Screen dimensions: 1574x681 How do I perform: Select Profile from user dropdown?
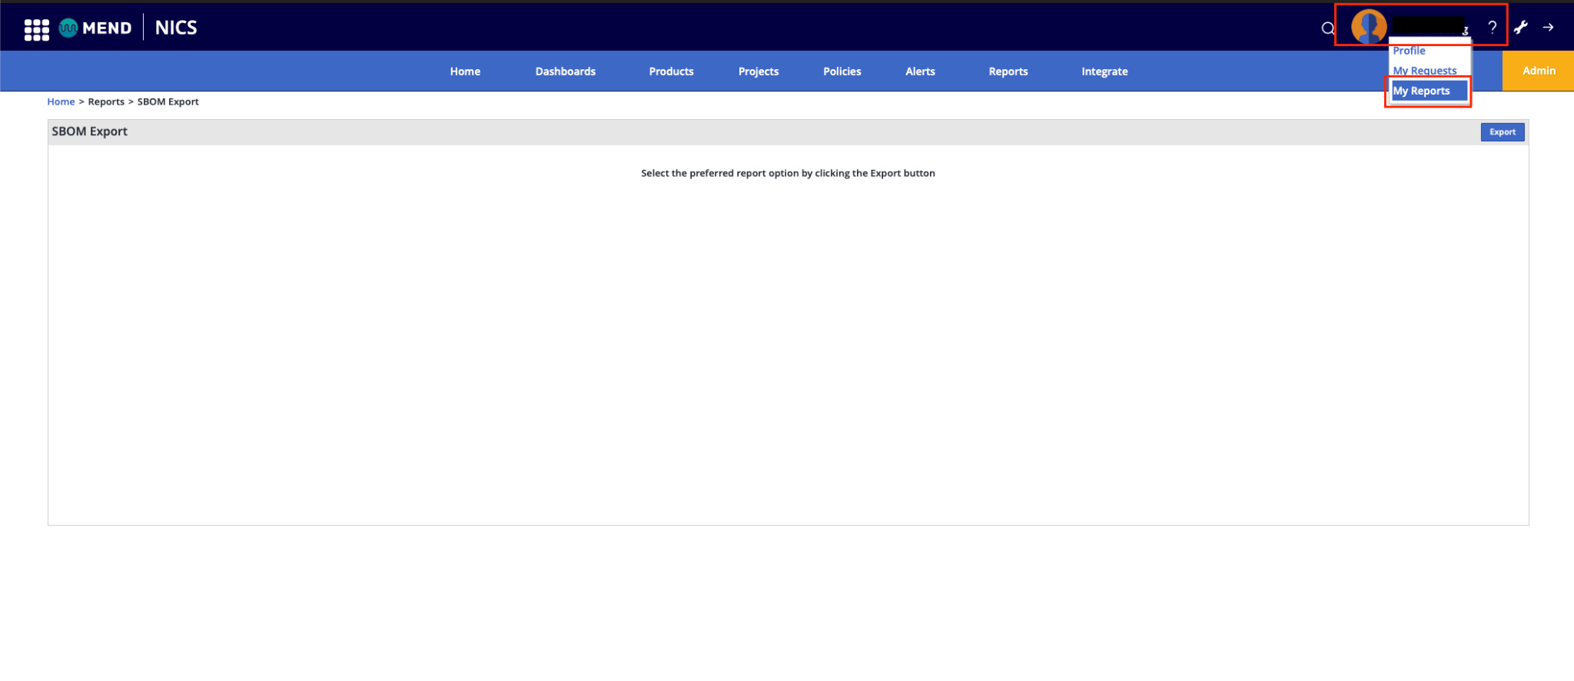(1409, 51)
